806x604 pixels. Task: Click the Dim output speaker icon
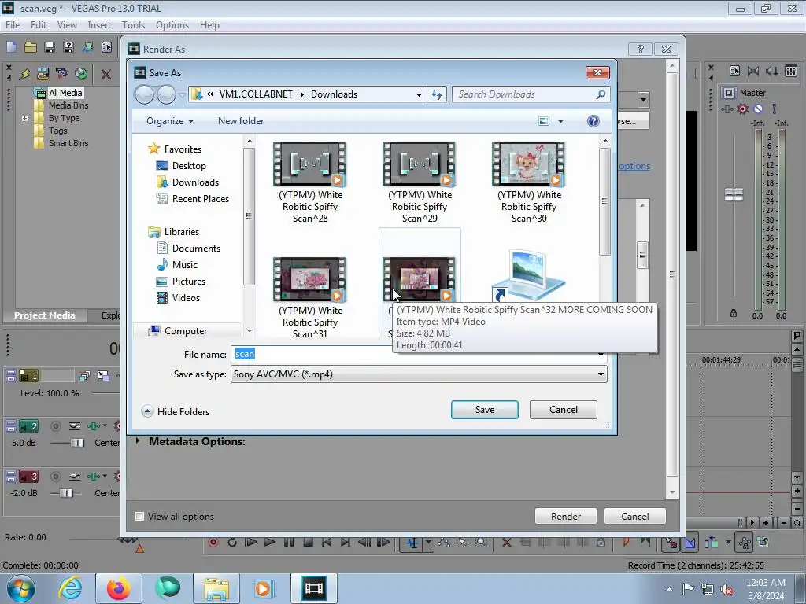pos(771,71)
